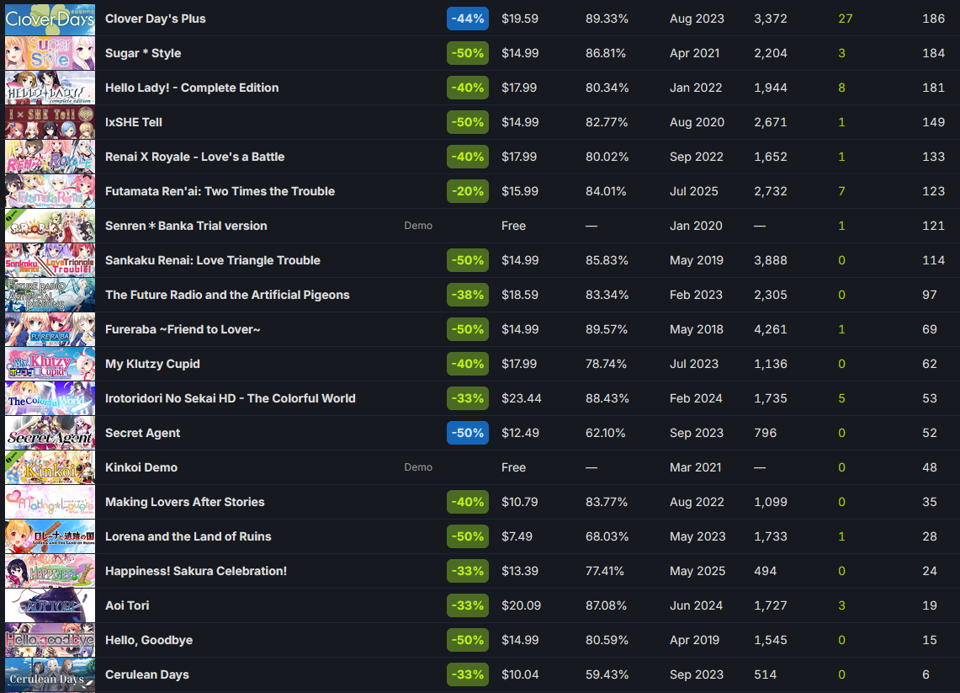960x693 pixels.
Task: Click the -38% discount badge
Action: [x=468, y=295]
